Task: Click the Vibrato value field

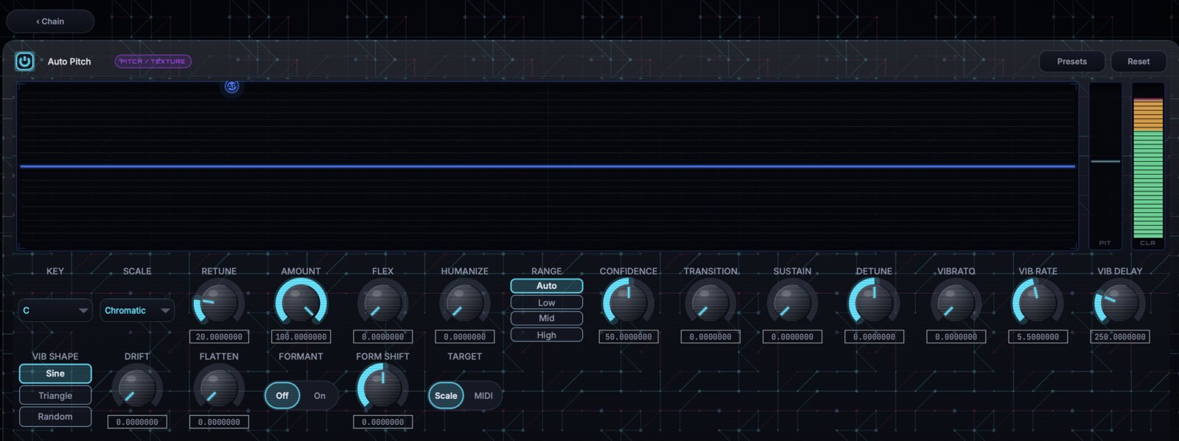Action: click(956, 336)
